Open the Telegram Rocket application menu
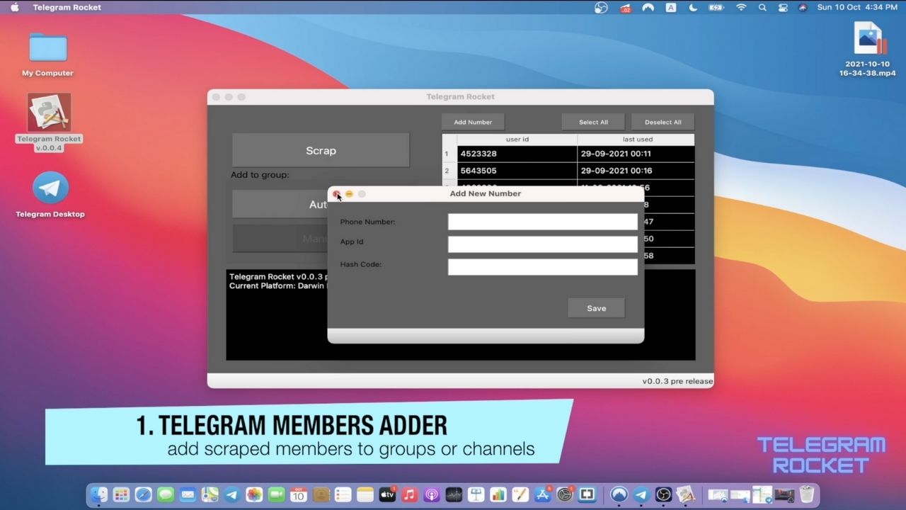Image resolution: width=906 pixels, height=510 pixels. [67, 7]
